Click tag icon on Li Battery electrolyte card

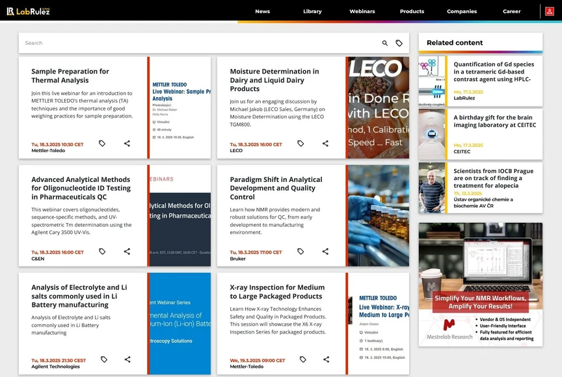click(104, 359)
